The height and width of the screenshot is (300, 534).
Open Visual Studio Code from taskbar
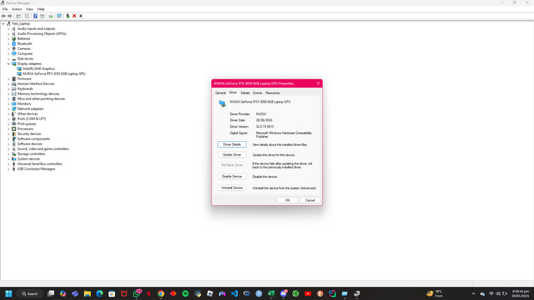click(x=234, y=294)
